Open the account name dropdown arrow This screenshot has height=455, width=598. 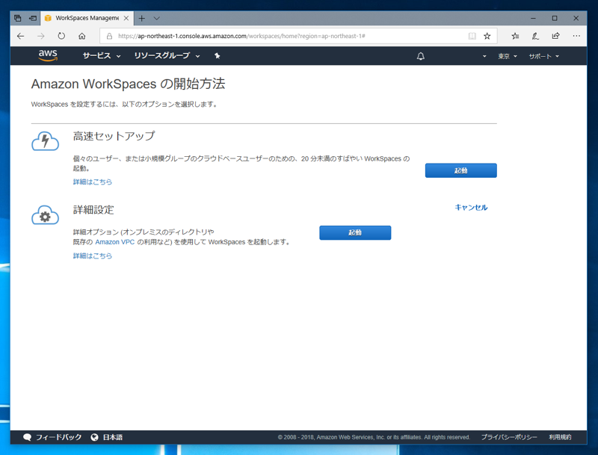pos(484,56)
